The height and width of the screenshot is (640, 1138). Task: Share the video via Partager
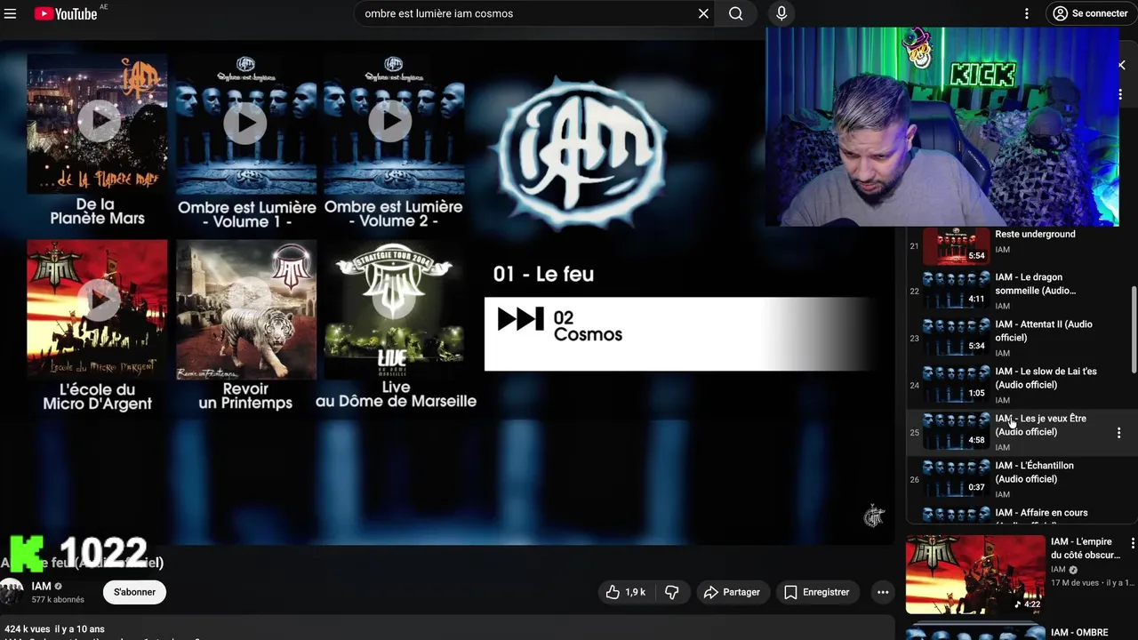click(x=732, y=592)
